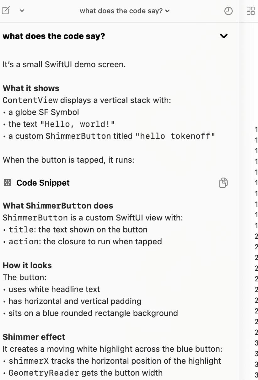258x380 pixels.
Task: Click the ContentView inline code text
Action: 30,100
